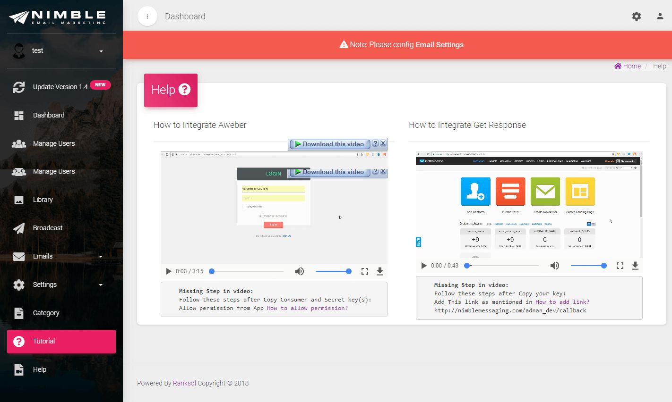This screenshot has width=672, height=402.
Task: Visit the Ranksol link in footer
Action: pyautogui.click(x=184, y=383)
